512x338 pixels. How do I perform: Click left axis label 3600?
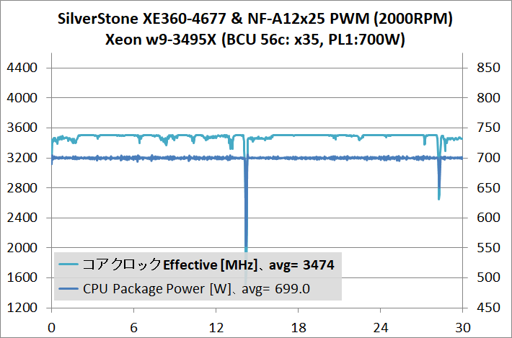[x=22, y=128]
